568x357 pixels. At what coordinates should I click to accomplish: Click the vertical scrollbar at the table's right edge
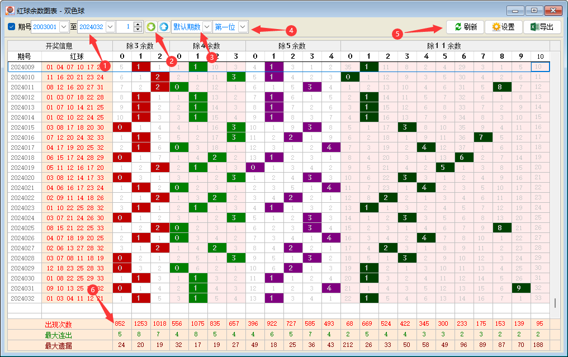(x=555, y=303)
